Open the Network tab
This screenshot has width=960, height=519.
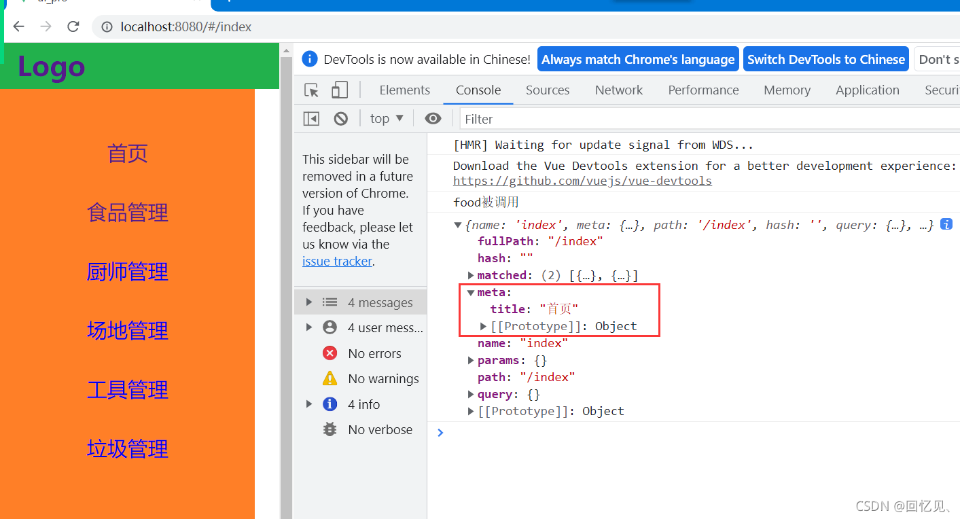[x=619, y=90]
